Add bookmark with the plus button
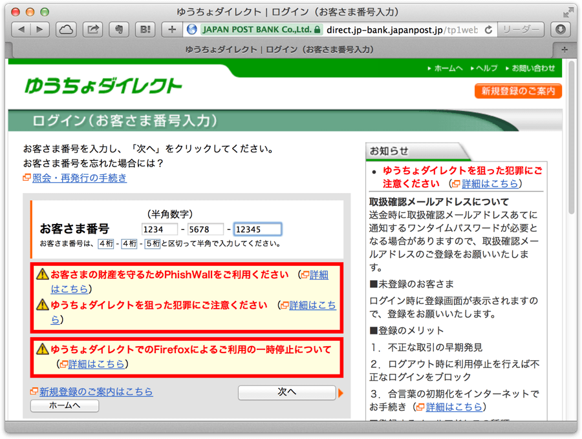This screenshot has height=439, width=582. (x=172, y=29)
